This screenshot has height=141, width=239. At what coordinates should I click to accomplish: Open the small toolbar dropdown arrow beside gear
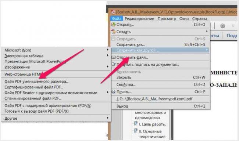click(x=233, y=26)
